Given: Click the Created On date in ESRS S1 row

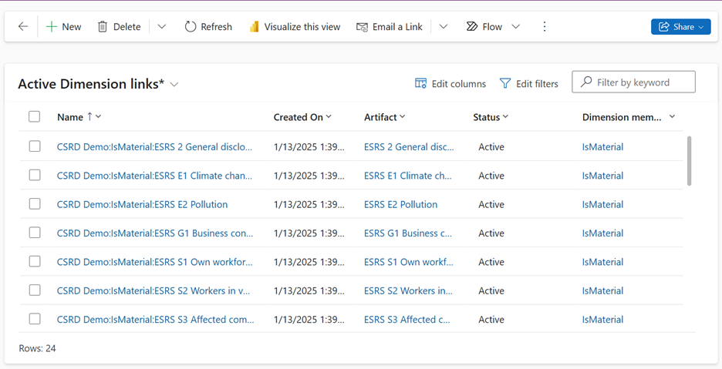Looking at the screenshot, I should tap(309, 262).
